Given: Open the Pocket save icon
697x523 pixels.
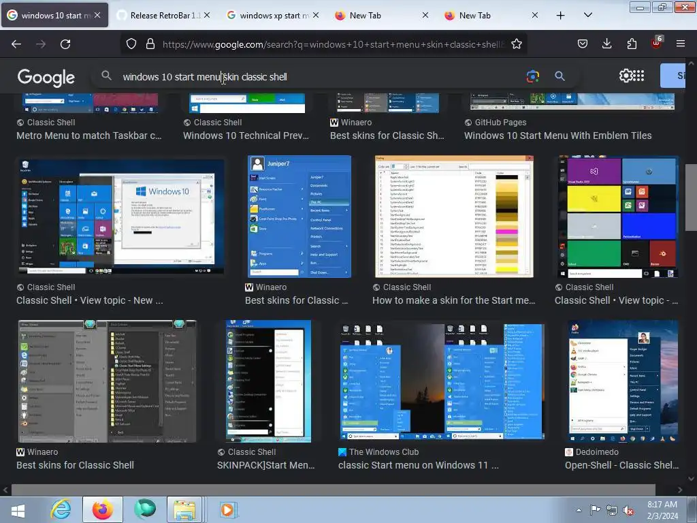Looking at the screenshot, I should click(583, 44).
